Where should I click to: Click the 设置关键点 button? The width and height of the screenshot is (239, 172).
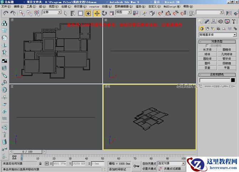(149, 169)
